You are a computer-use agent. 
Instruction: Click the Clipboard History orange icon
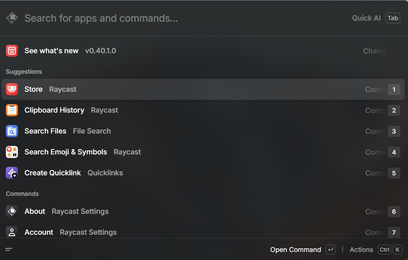click(x=12, y=110)
